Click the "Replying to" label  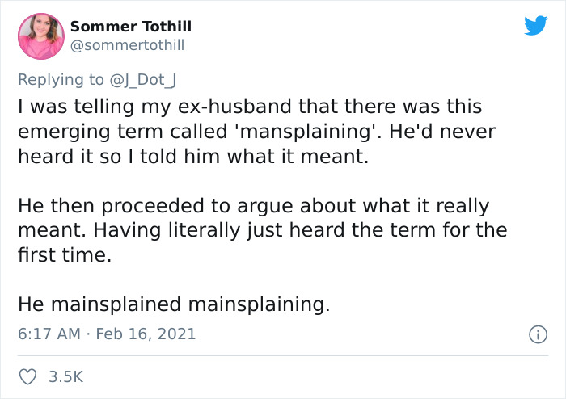tap(61, 79)
